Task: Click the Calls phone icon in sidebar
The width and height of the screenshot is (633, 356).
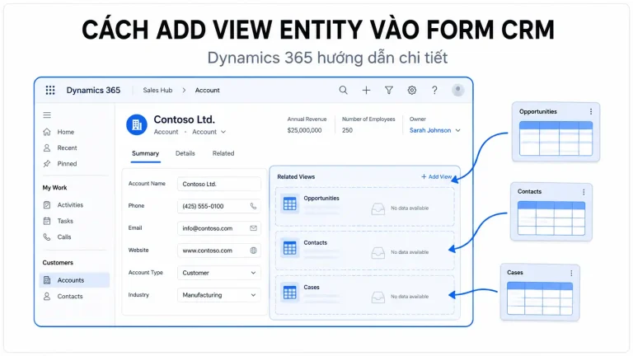Action: coord(47,237)
